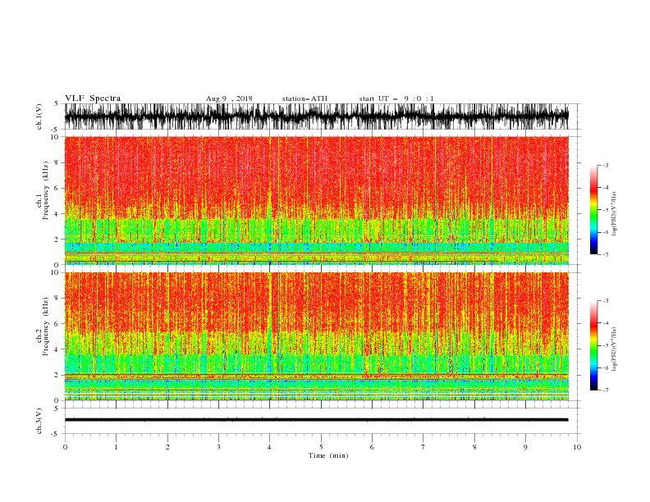Click the '-3' label on upper colorbar
The width and height of the screenshot is (650, 502).
pos(605,165)
